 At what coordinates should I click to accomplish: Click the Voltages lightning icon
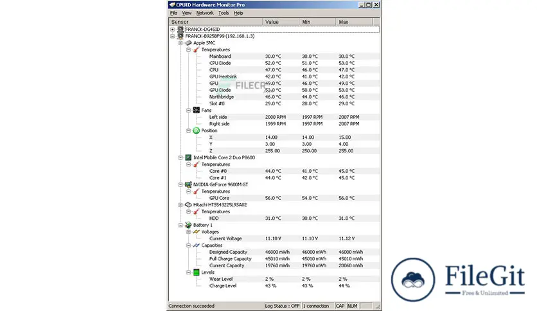pos(197,232)
